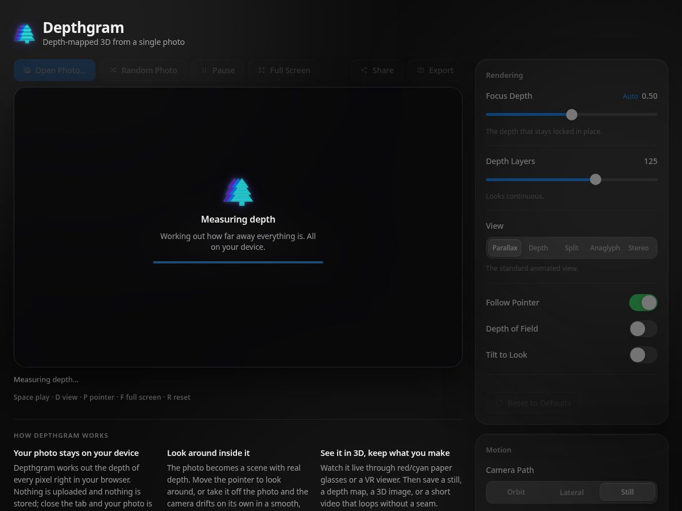Click the export tray icon
Viewport: 682px width, 511px height.
421,70
